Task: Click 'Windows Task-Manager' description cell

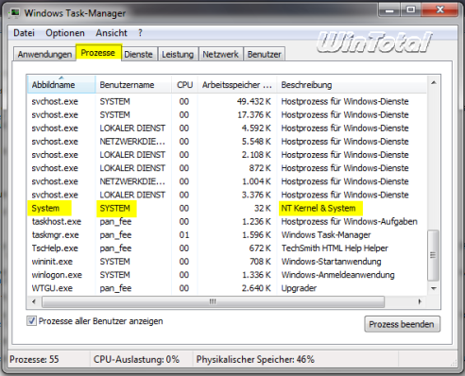Action: pos(326,235)
